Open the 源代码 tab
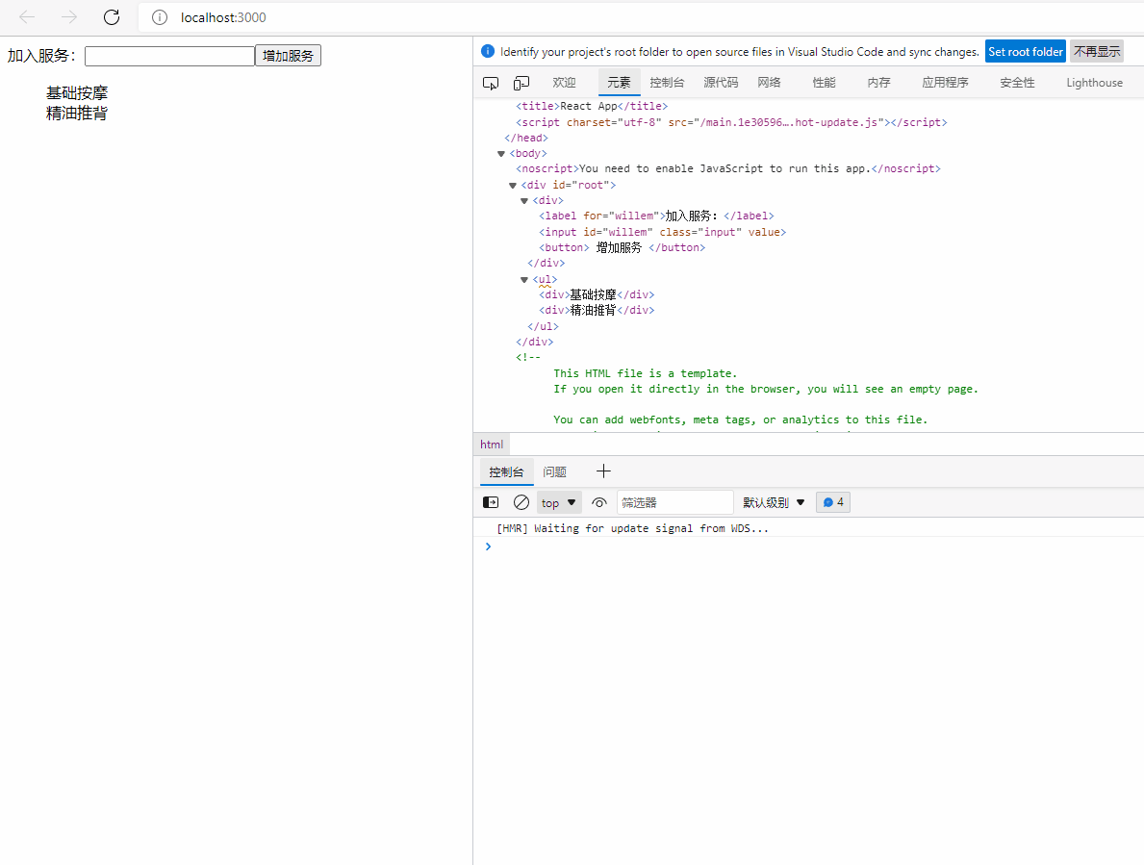Image resolution: width=1144 pixels, height=865 pixels. pyautogui.click(x=721, y=83)
